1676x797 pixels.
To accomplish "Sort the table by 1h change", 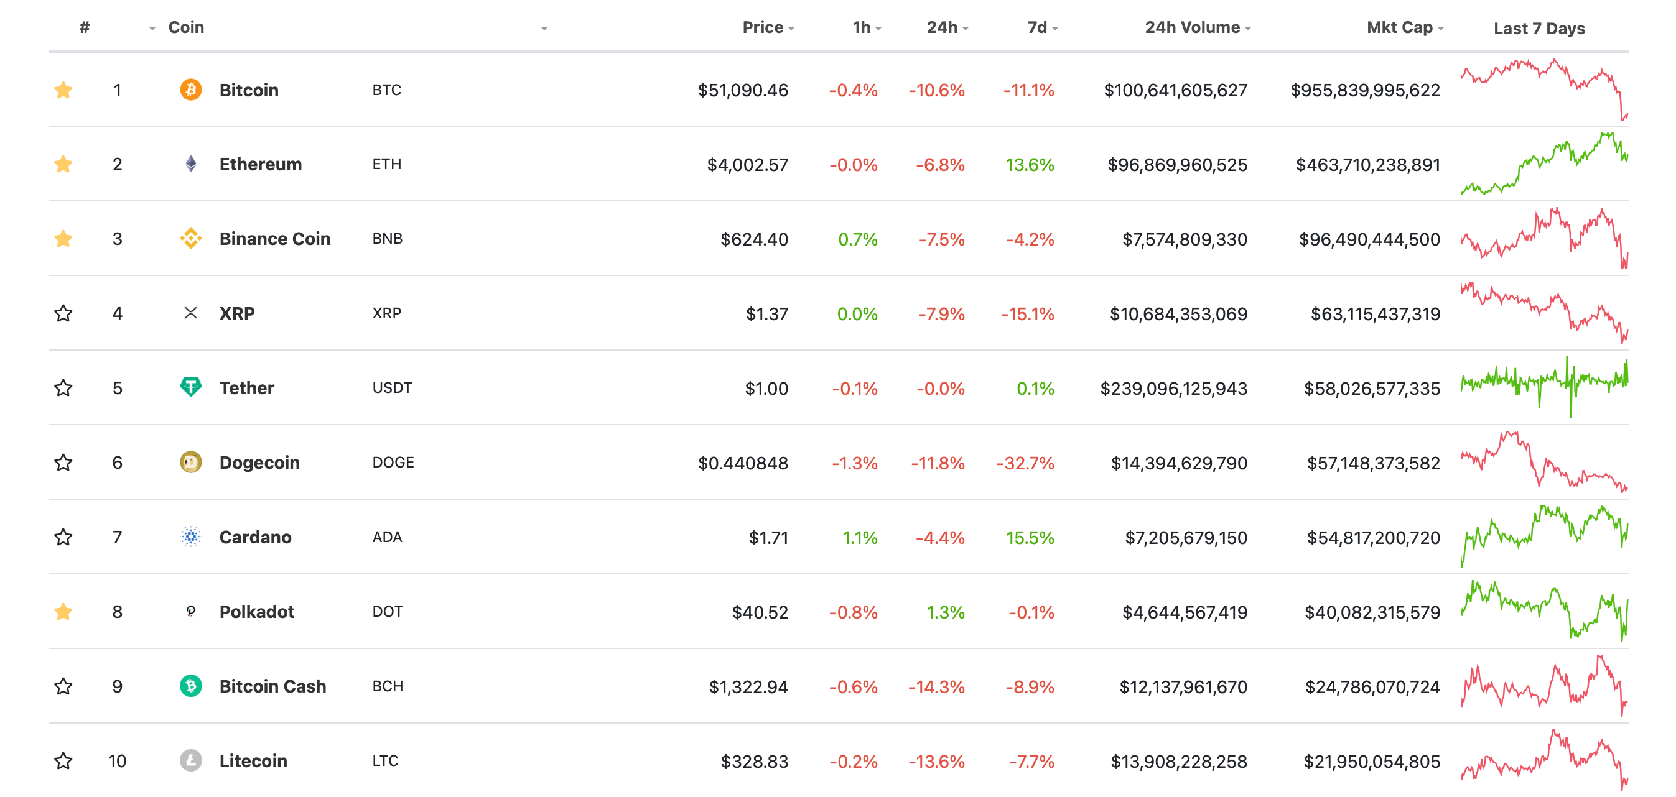I will pos(862,27).
